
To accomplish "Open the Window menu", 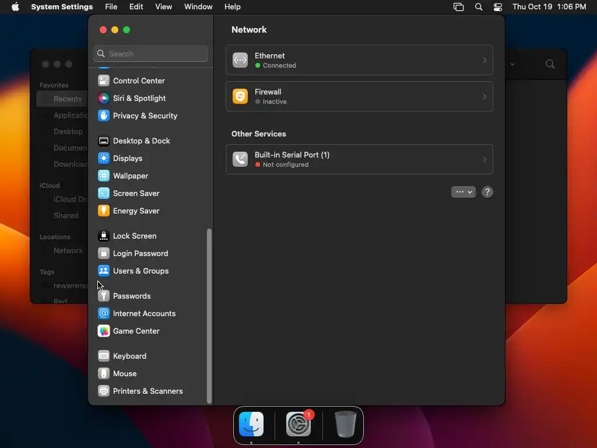I will click(x=198, y=7).
